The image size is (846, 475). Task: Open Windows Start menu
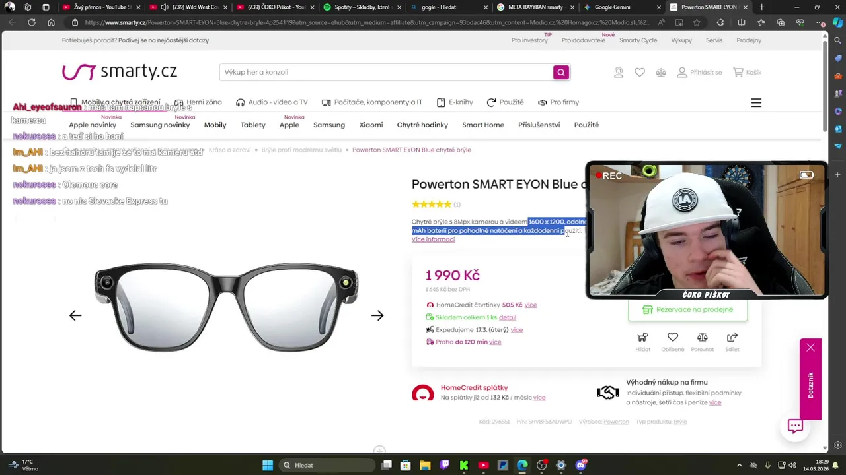(x=267, y=465)
